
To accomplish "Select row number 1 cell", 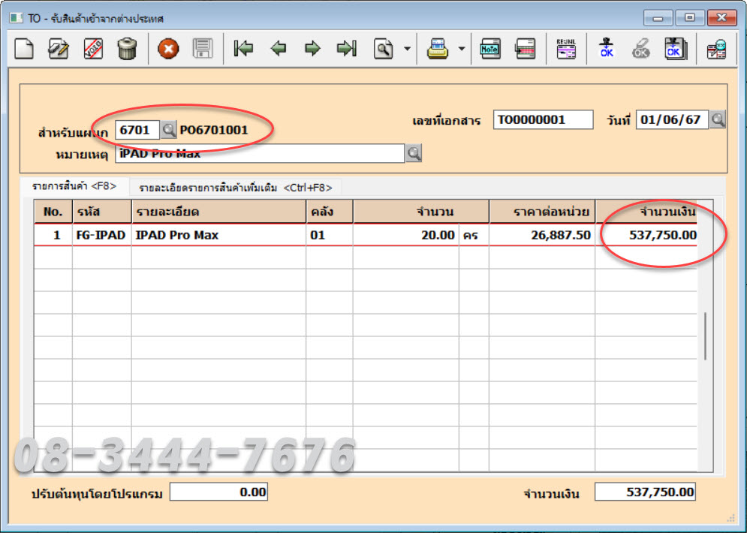I will [x=53, y=235].
